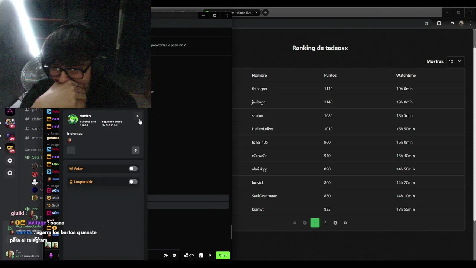Click the text translate icon in chat

click(166, 255)
